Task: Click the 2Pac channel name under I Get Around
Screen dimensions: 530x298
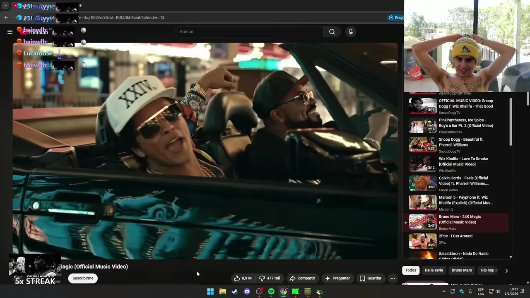Action: [443, 243]
